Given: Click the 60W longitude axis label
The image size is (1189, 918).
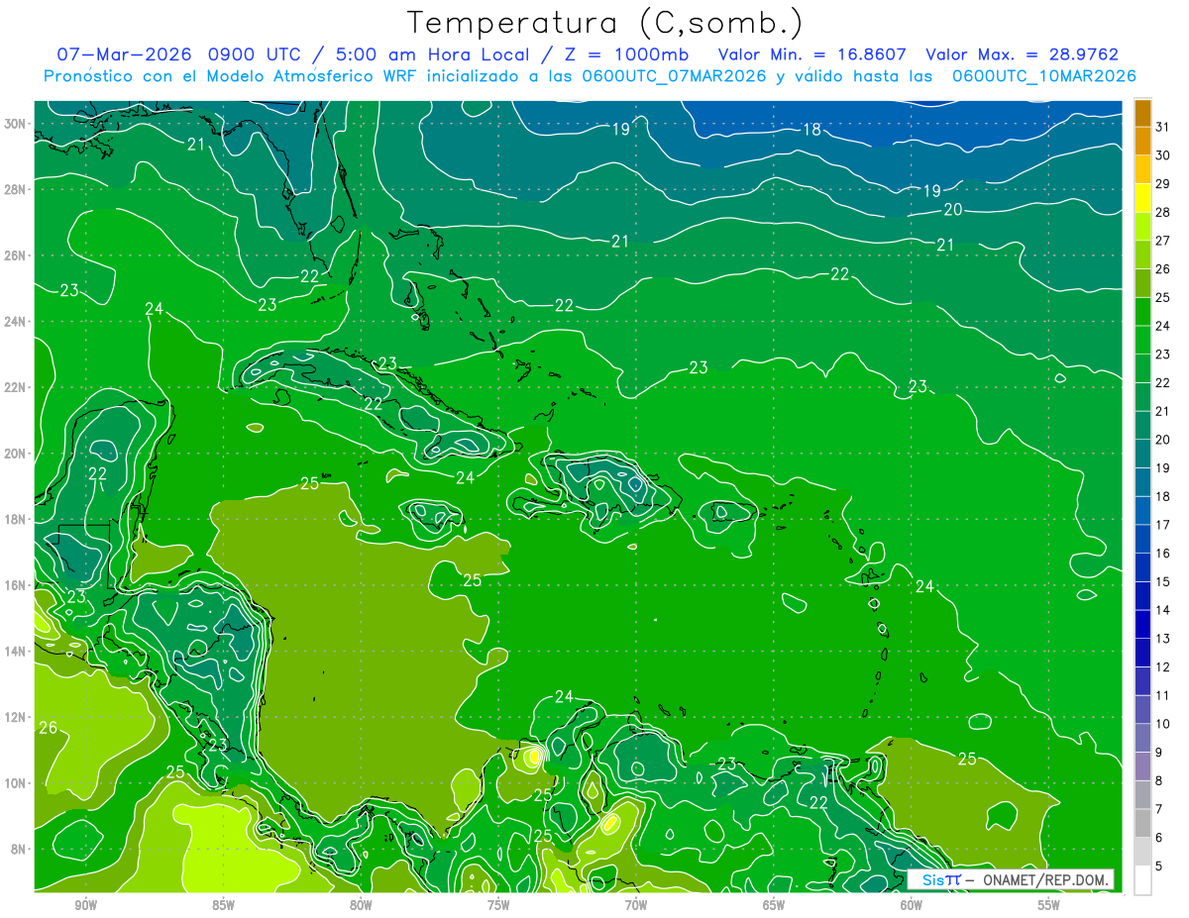Looking at the screenshot, I should click(912, 905).
